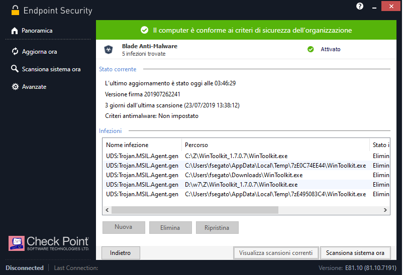The image size is (403, 275).
Task: Click the Stato column header
Action: click(x=380, y=145)
